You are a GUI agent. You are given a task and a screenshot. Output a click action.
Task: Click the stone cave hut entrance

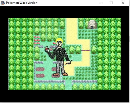pos(92,28)
